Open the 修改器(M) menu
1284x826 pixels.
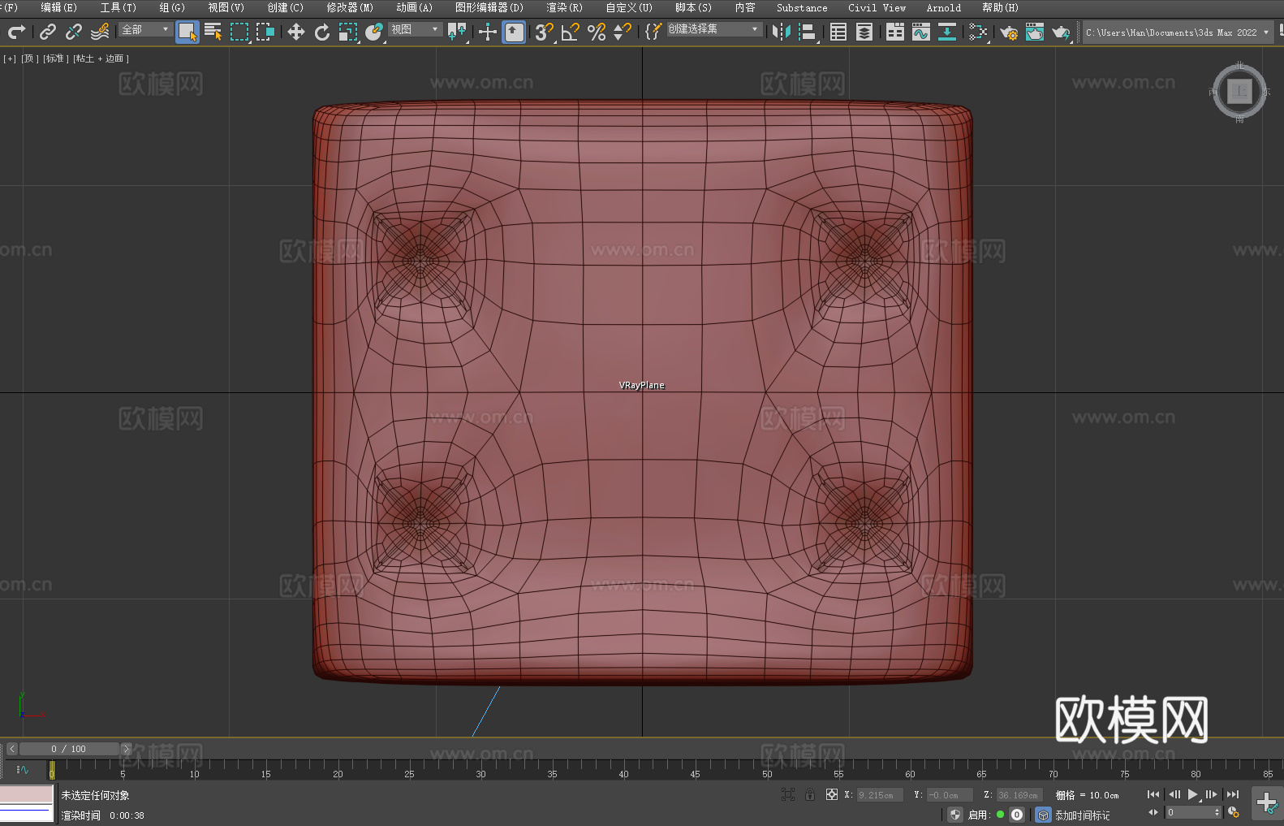(350, 7)
